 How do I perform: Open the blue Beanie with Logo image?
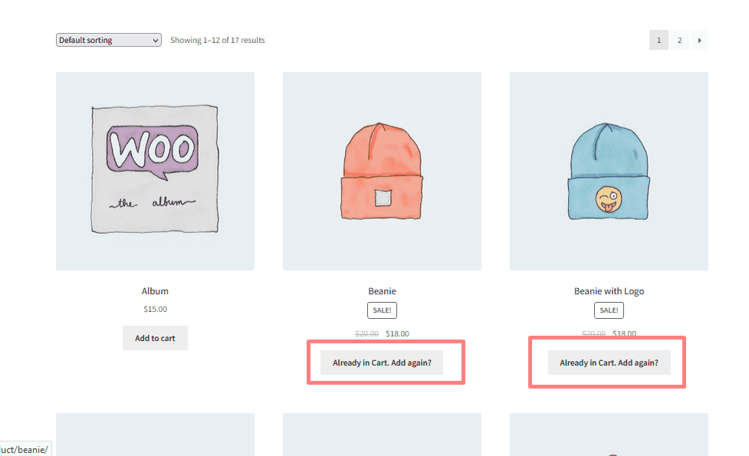[609, 171]
